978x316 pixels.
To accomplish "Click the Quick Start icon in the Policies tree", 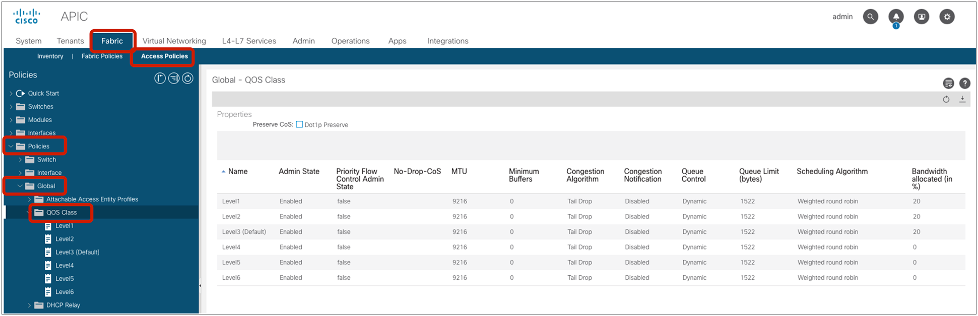I will [21, 94].
